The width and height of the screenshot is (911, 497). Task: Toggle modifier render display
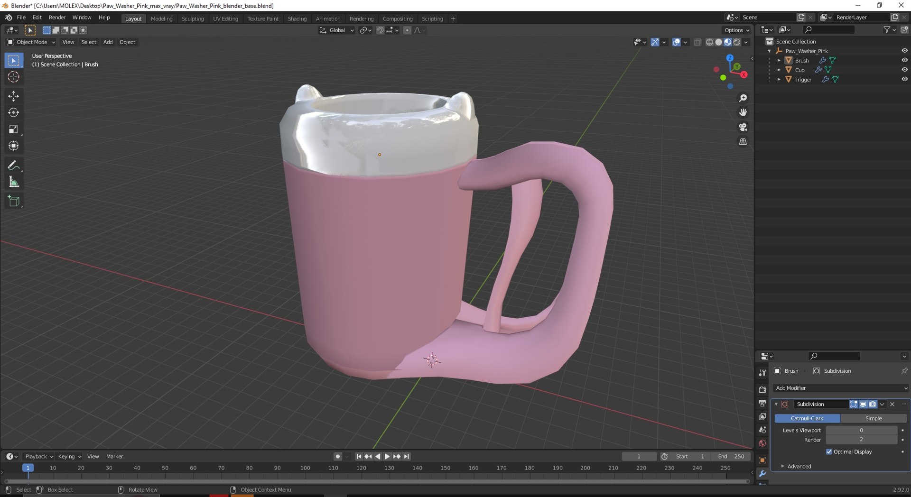coord(873,405)
